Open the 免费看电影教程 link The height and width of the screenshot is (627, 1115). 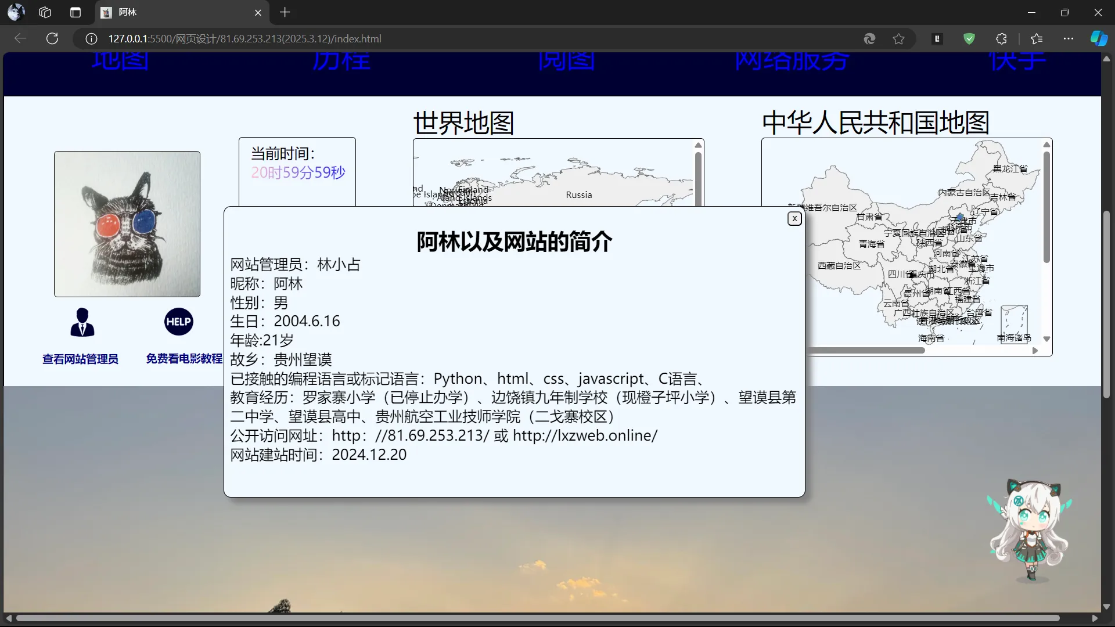click(x=184, y=359)
